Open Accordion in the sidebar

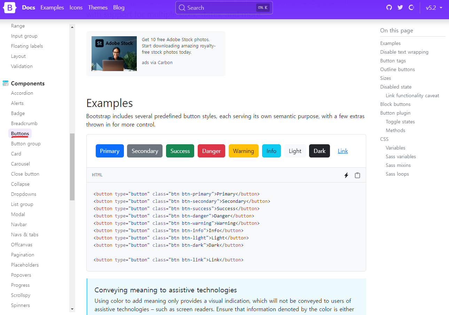point(22,93)
